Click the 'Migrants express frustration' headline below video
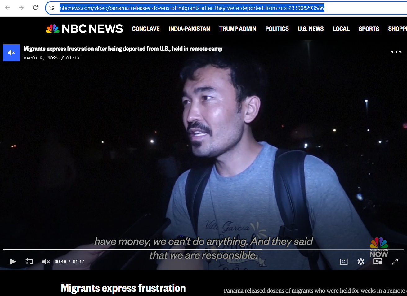This screenshot has height=296, width=407. point(123,288)
